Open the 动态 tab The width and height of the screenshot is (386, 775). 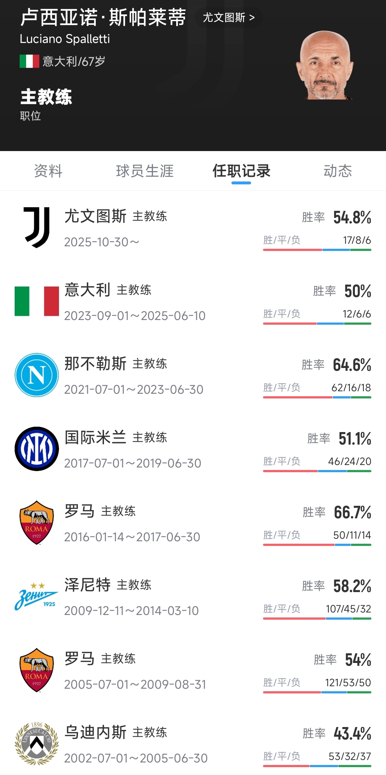click(x=338, y=171)
